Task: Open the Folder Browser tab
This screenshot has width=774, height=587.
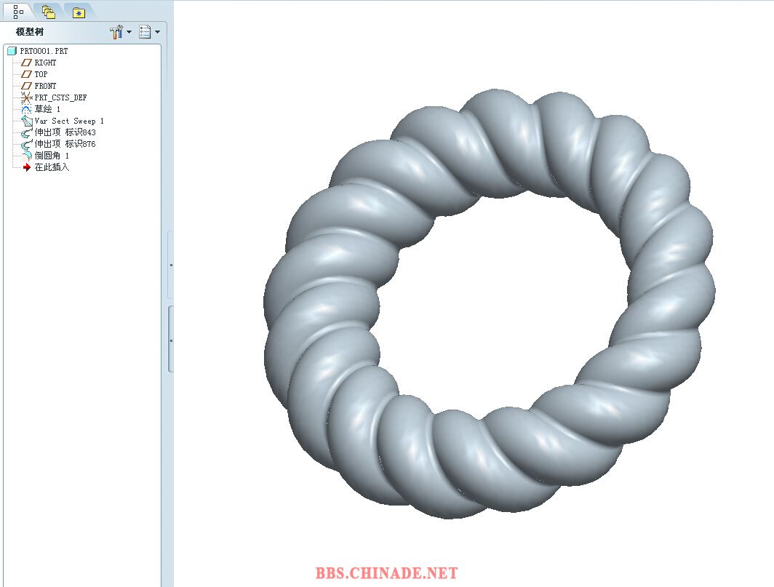Action: pyautogui.click(x=49, y=12)
